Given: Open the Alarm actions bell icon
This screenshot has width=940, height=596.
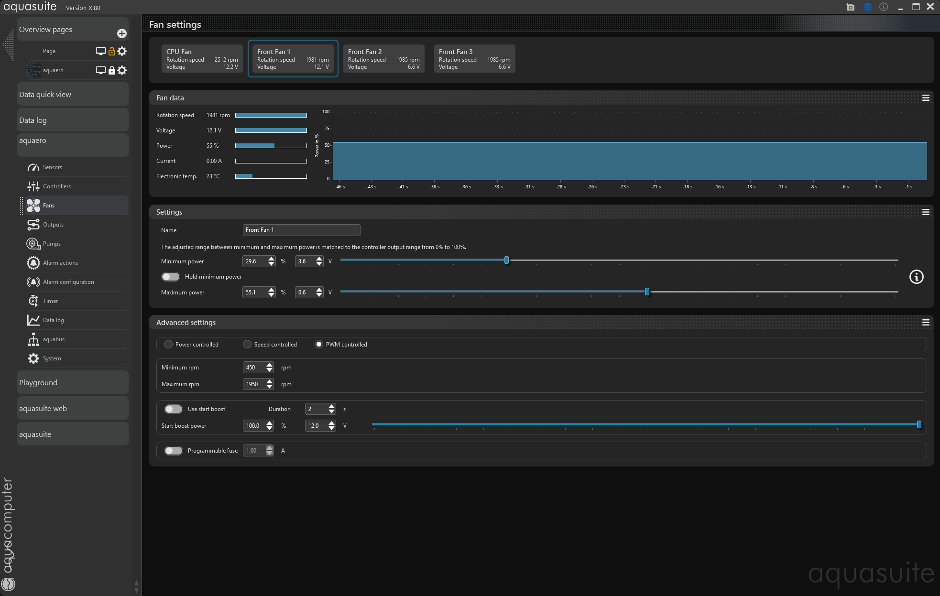Looking at the screenshot, I should (33, 263).
